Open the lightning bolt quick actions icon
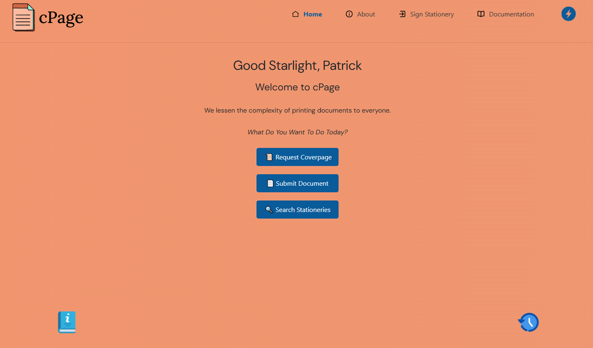The height and width of the screenshot is (348, 593). (568, 14)
